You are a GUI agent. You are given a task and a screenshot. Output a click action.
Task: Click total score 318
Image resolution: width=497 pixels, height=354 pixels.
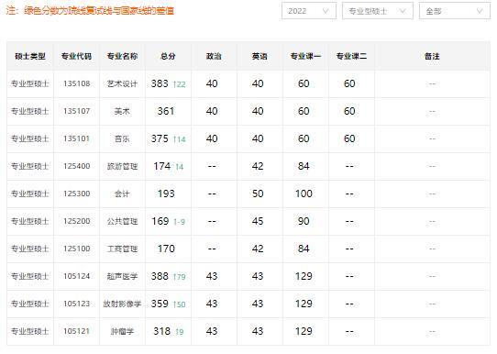click(162, 331)
